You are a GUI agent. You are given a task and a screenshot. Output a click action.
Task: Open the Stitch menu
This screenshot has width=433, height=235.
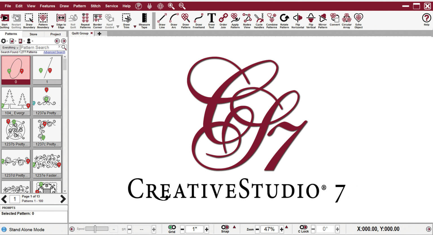point(96,6)
